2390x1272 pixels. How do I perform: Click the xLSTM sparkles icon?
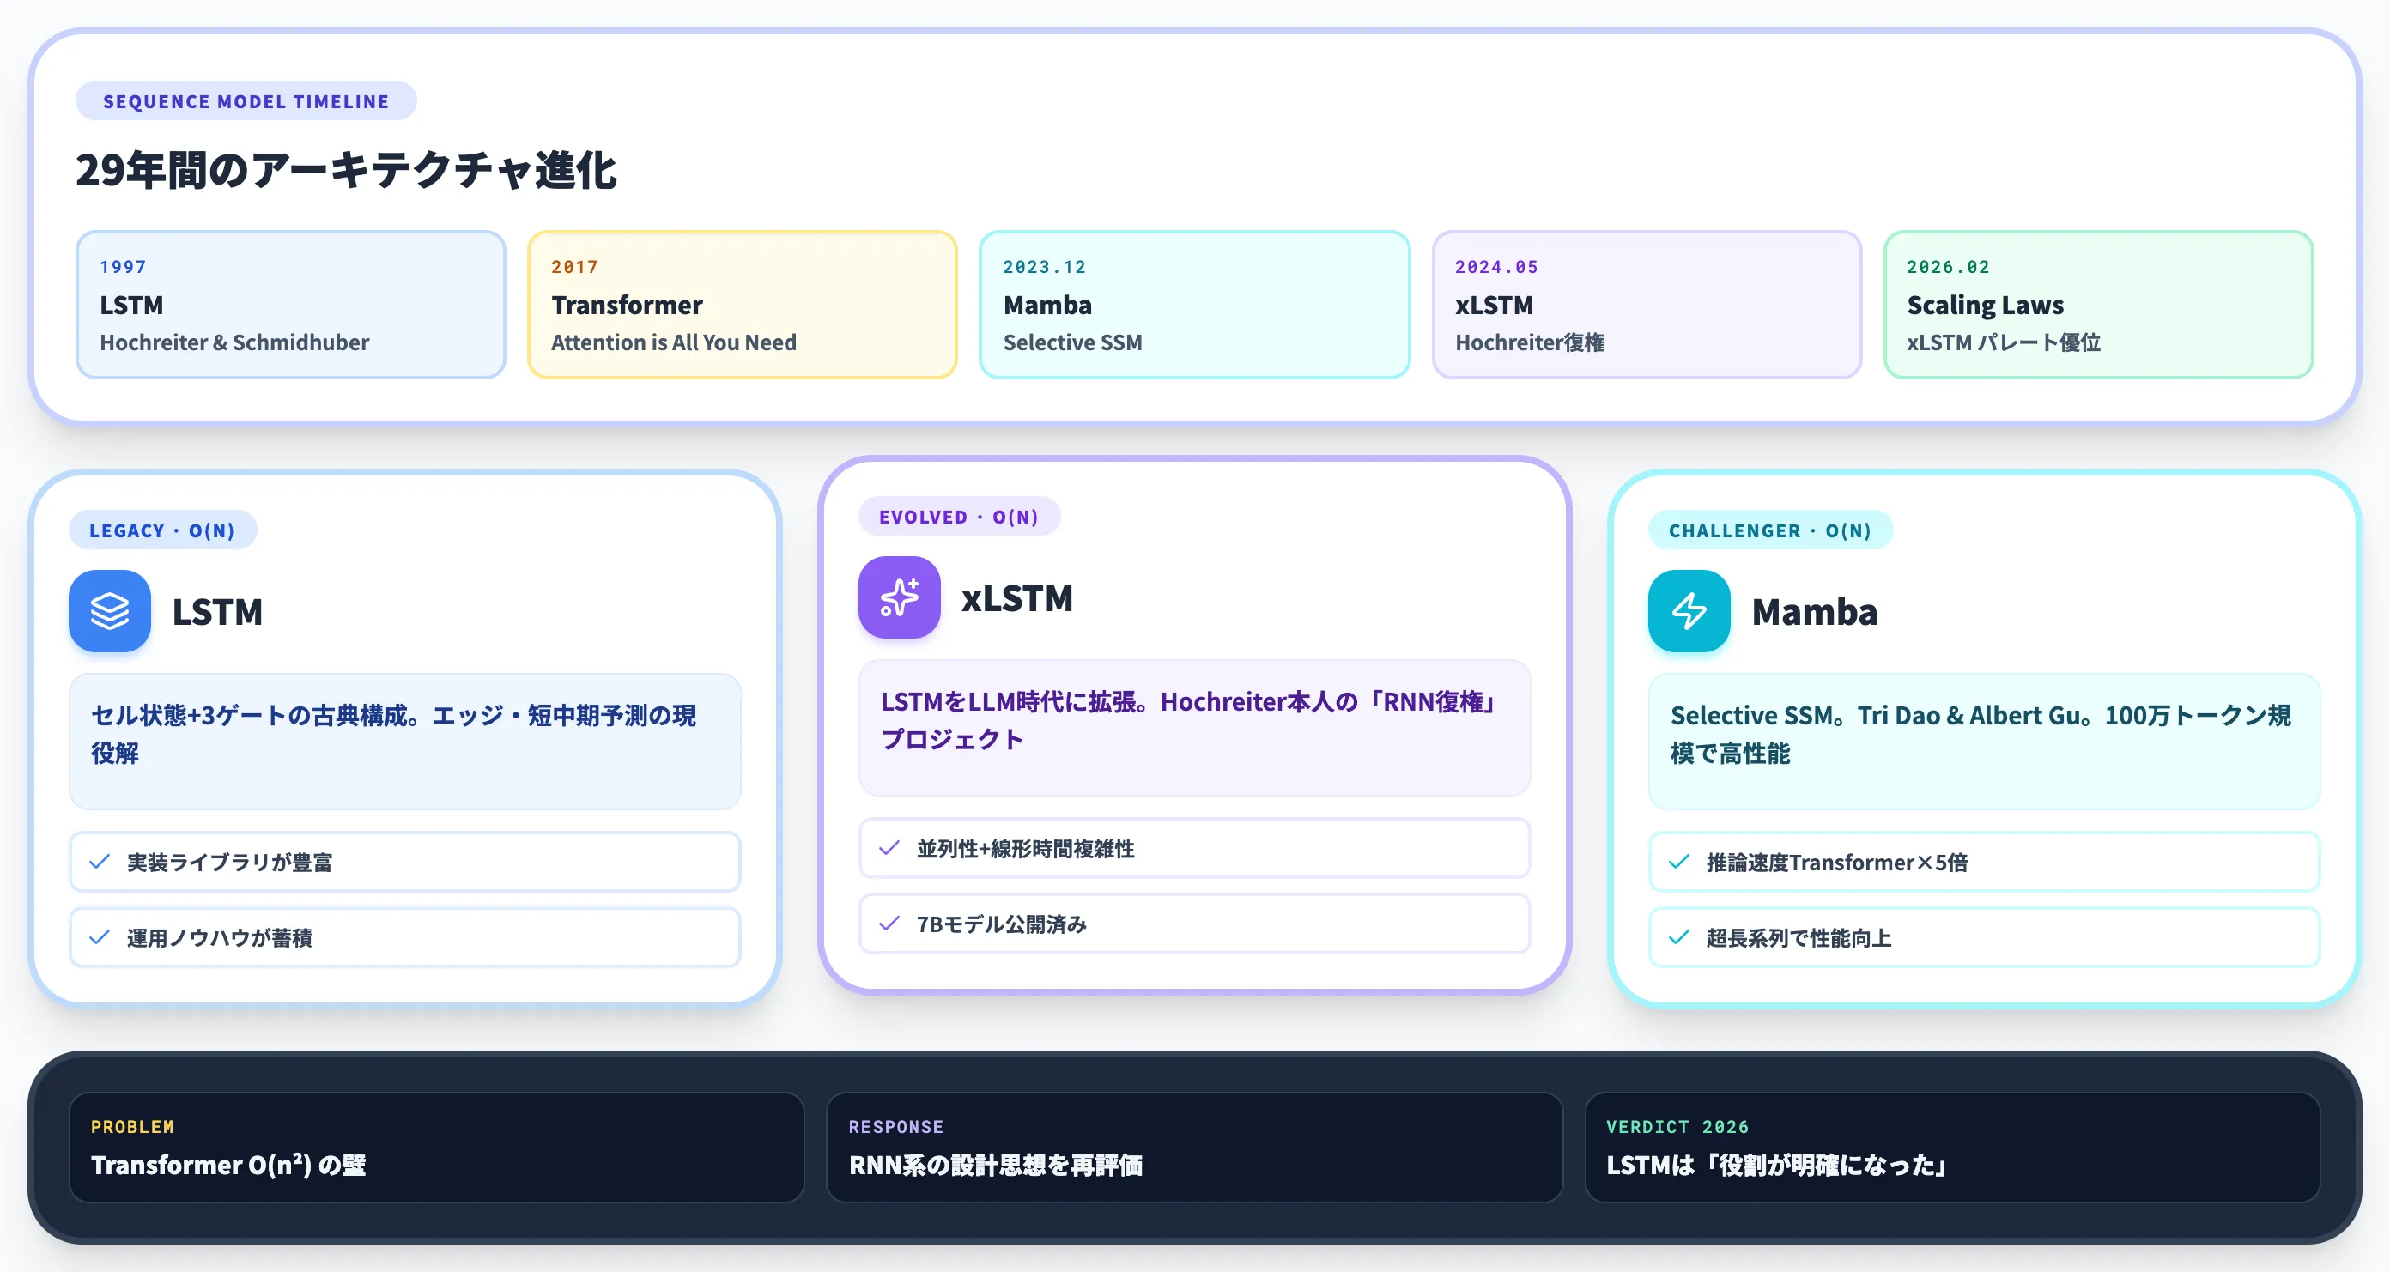tap(899, 597)
